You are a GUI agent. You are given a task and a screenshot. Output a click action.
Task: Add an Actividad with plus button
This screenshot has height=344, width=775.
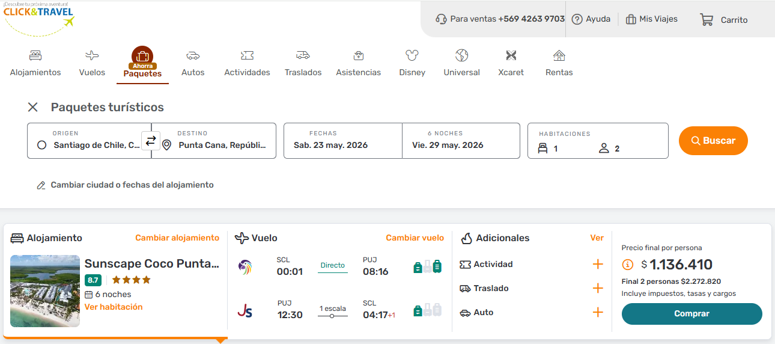(598, 265)
